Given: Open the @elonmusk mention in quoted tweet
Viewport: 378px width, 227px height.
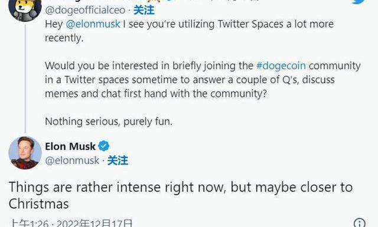Looking at the screenshot, I should 93,24.
